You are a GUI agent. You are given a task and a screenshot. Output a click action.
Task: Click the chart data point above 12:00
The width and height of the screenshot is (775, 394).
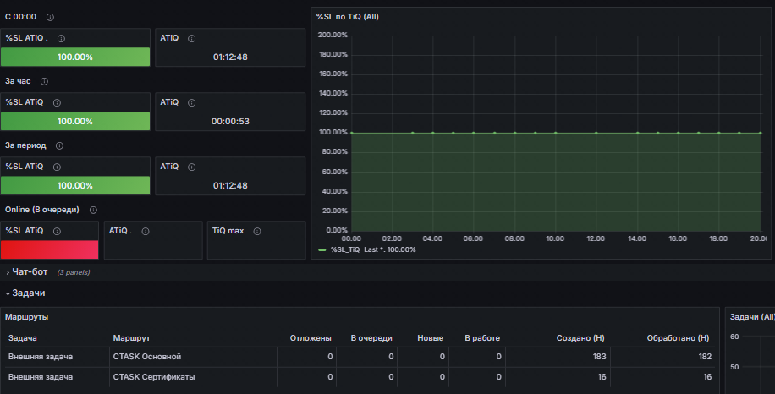coord(596,133)
